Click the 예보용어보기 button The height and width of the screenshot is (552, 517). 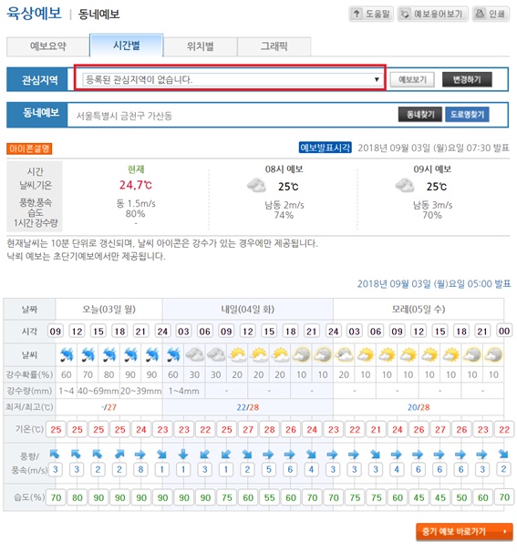click(x=433, y=14)
